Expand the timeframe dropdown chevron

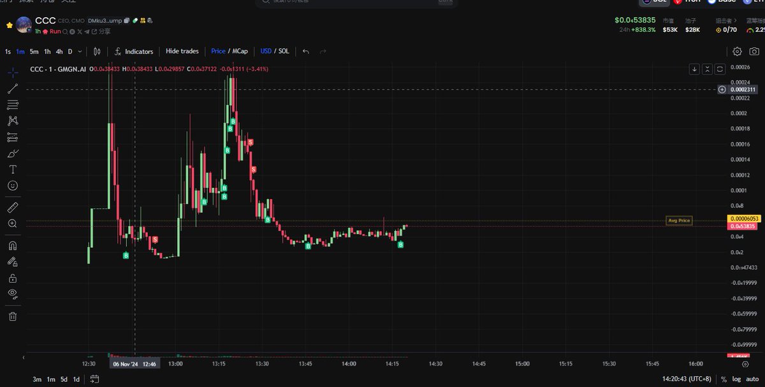click(80, 52)
